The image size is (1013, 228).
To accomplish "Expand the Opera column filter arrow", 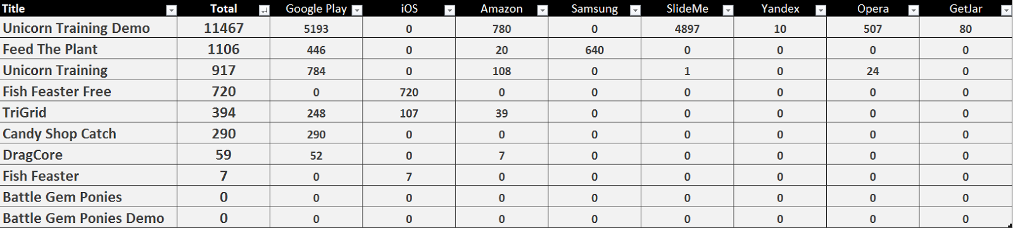I will click(913, 10).
